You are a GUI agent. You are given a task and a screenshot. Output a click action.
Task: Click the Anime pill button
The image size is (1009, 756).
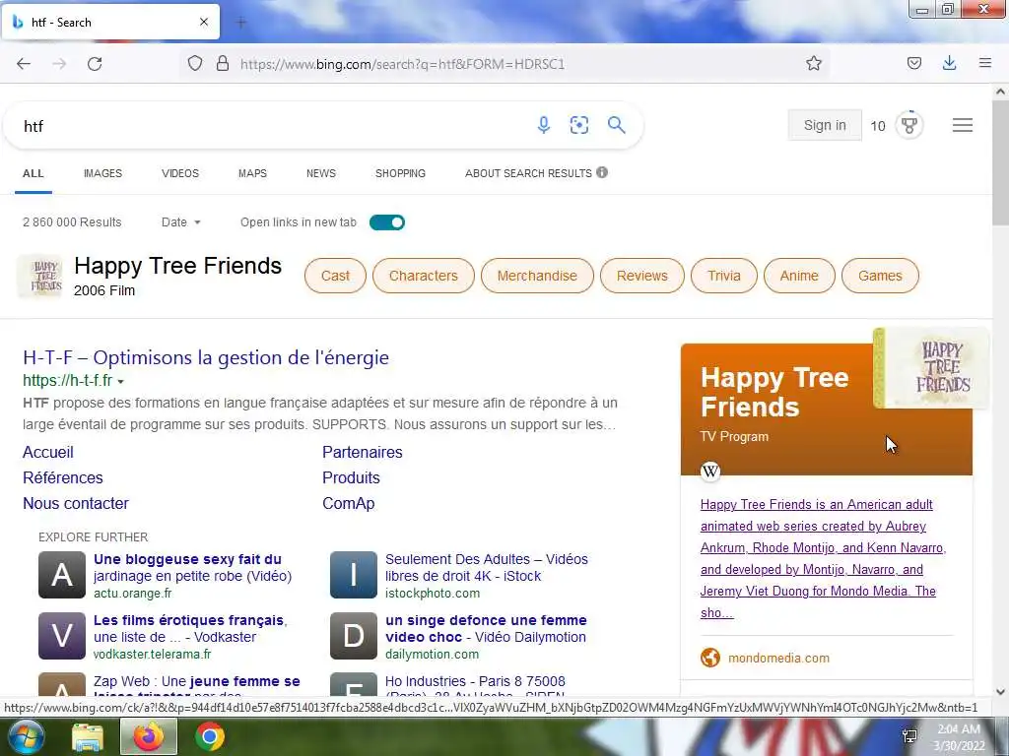[x=799, y=276]
